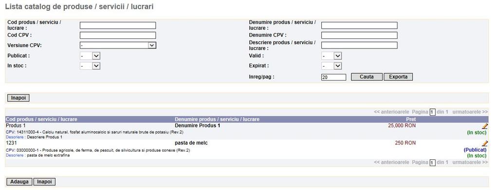Click the top '<< anterioarele' pagination link
The height and width of the screenshot is (190, 498).
tap(391, 112)
